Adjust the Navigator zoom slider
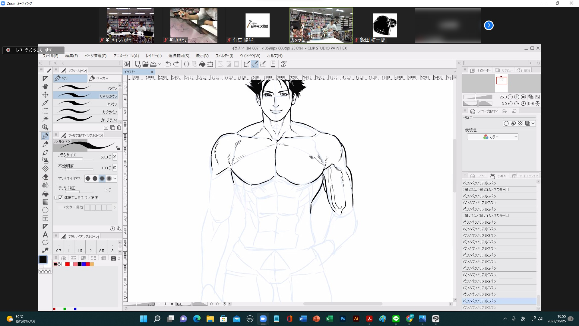 (x=478, y=97)
